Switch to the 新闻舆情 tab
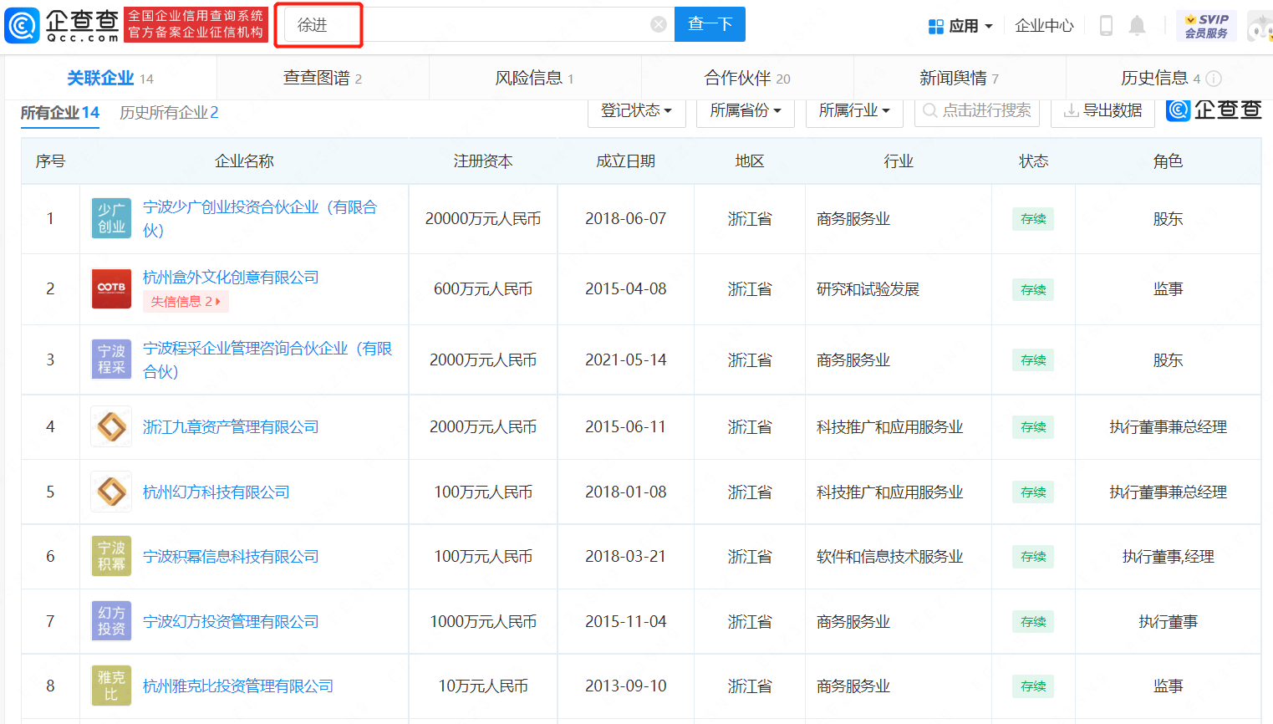Image resolution: width=1273 pixels, height=724 pixels. (x=960, y=79)
